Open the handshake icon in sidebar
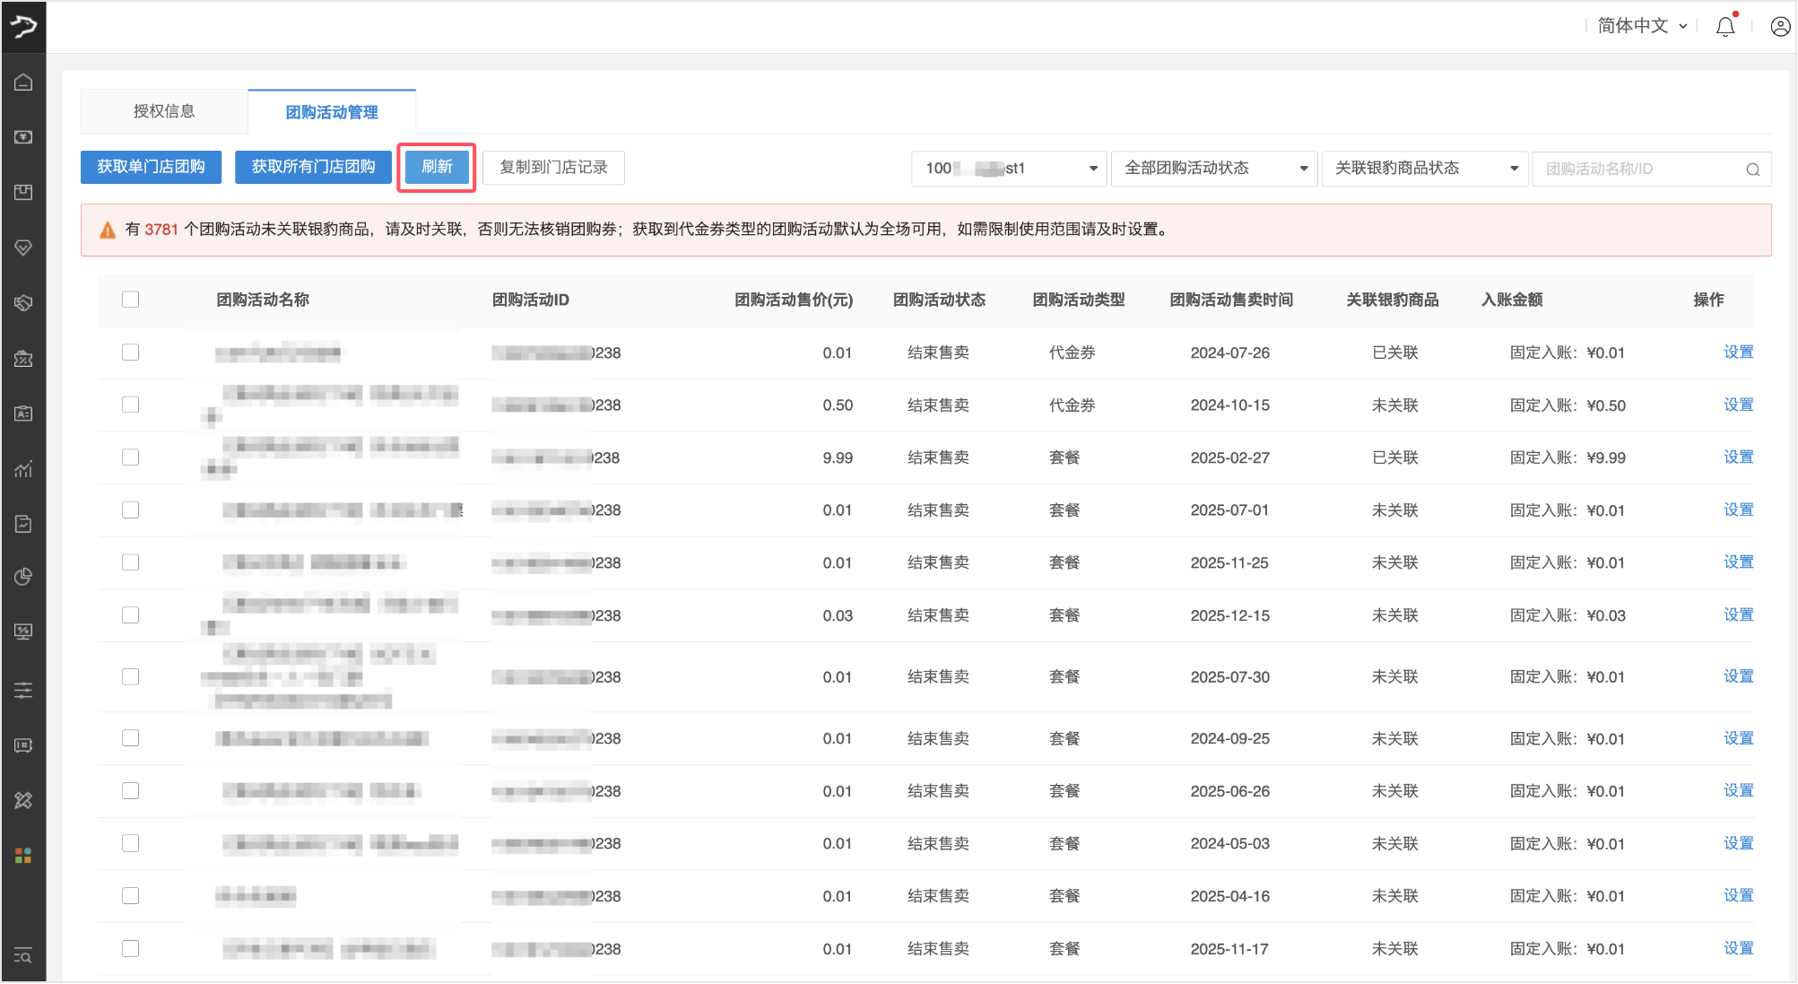Image resolution: width=1798 pixels, height=984 pixels. click(23, 303)
